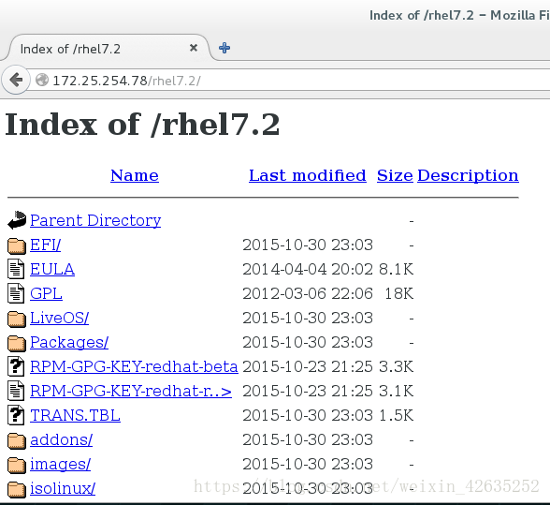Open a new tab with the plus icon

[224, 48]
